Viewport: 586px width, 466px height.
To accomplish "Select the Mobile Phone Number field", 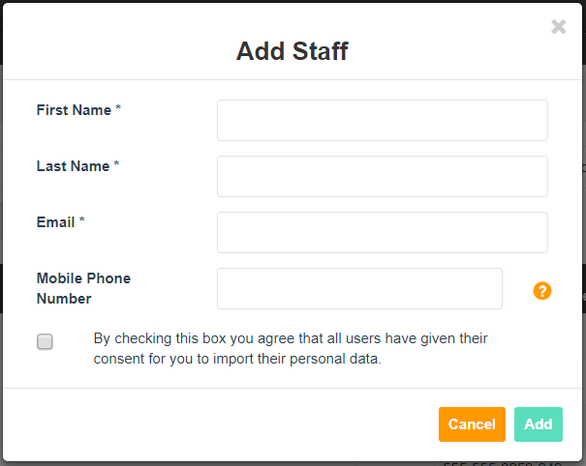I will (359, 288).
